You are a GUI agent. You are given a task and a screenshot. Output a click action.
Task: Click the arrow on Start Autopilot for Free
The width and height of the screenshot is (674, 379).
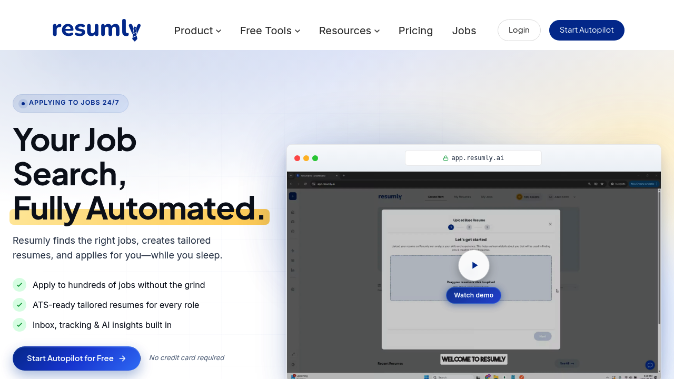122,358
